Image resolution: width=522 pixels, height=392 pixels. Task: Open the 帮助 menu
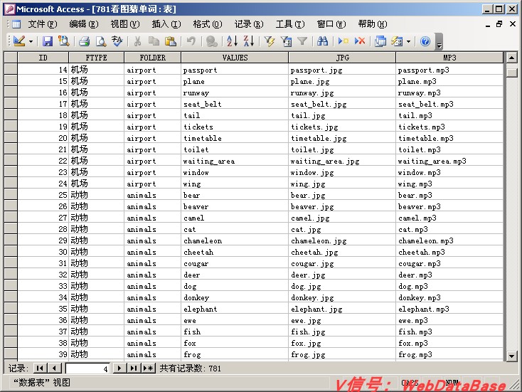pyautogui.click(x=373, y=24)
